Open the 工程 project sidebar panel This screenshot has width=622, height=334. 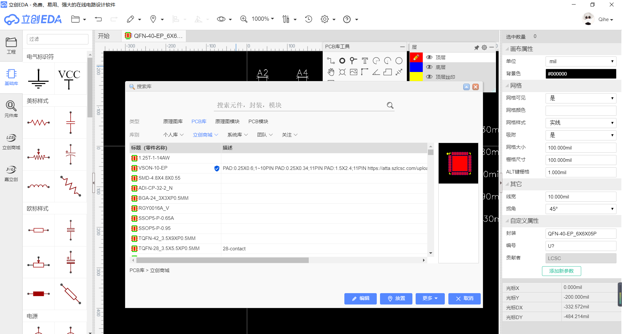click(x=11, y=45)
